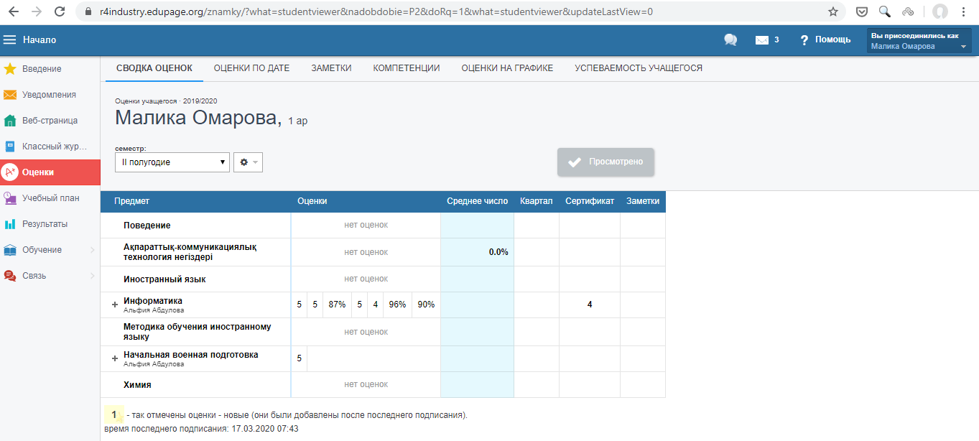Click the browser reload button
Image resolution: width=979 pixels, height=441 pixels.
pos(60,12)
